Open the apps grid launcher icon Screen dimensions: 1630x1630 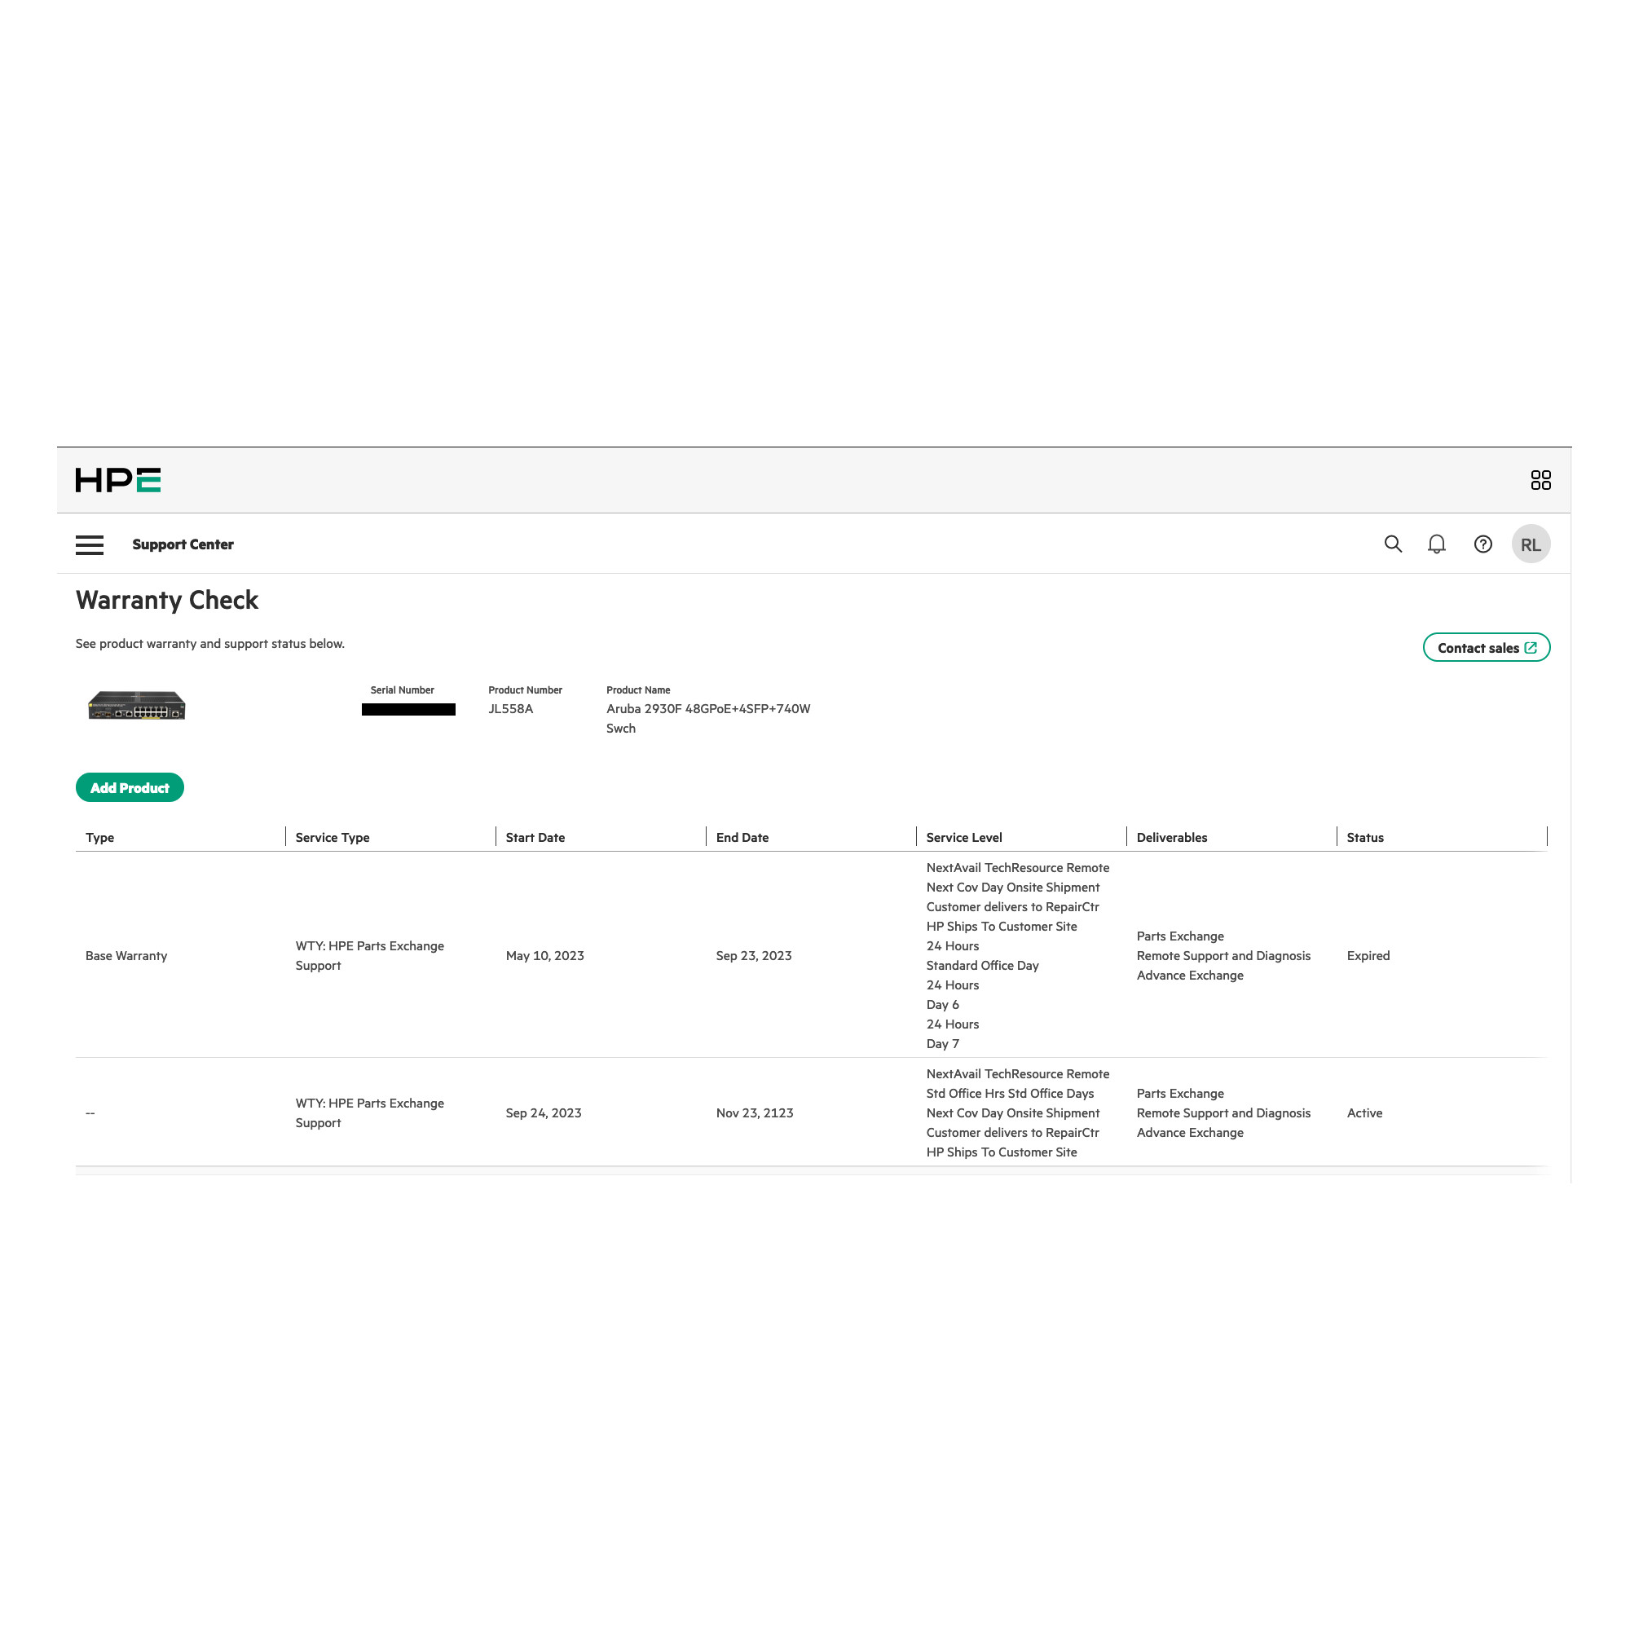(1540, 480)
